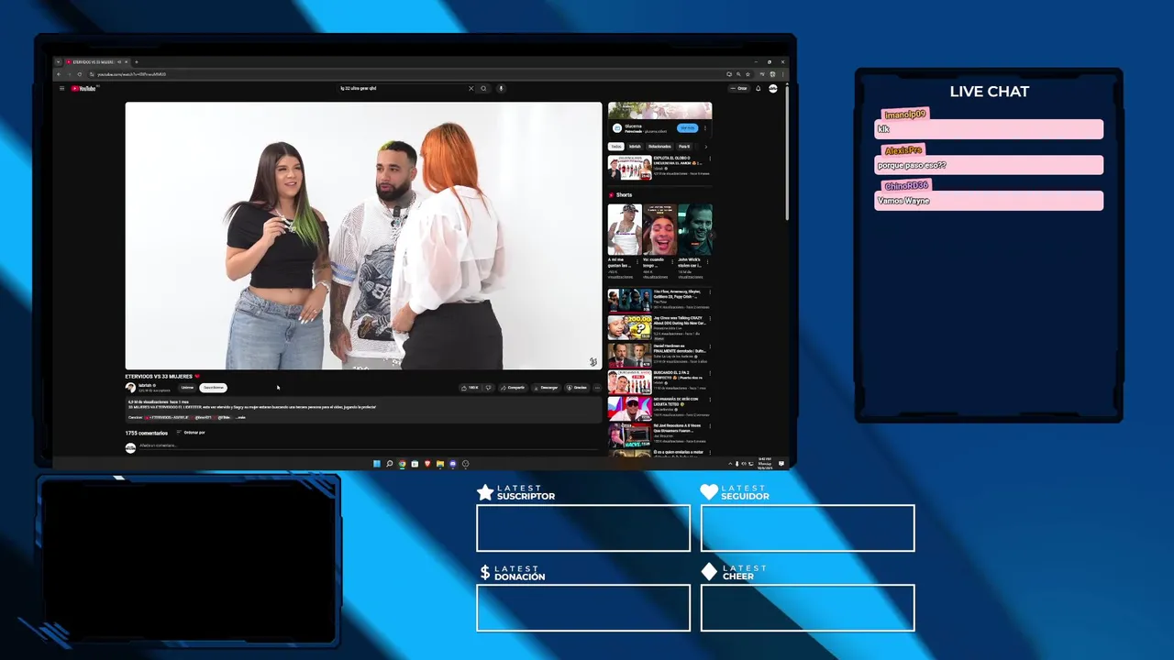Screen dimensions: 1174x660
Task: Open Daniel Herdman FINALMENTE derrotado video
Action: 629,355
